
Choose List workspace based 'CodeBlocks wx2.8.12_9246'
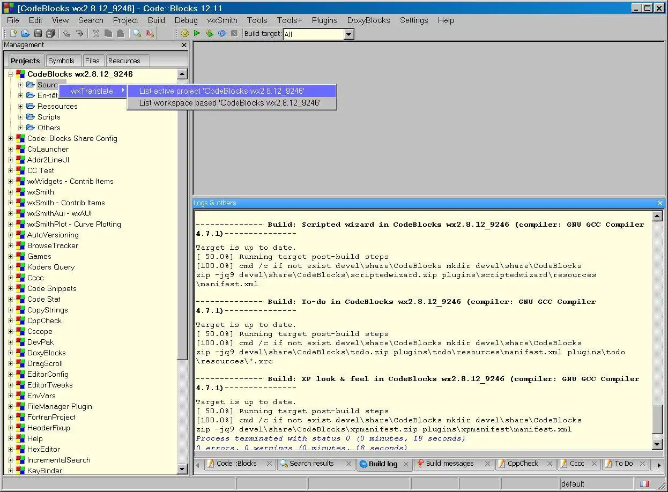point(232,103)
